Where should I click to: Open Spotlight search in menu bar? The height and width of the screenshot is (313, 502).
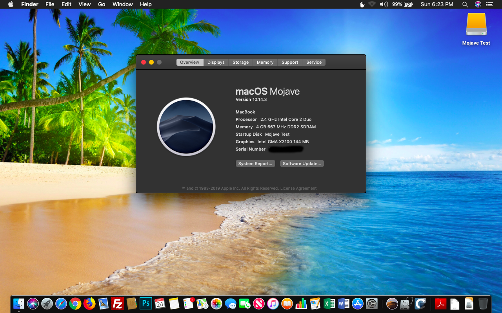click(465, 4)
